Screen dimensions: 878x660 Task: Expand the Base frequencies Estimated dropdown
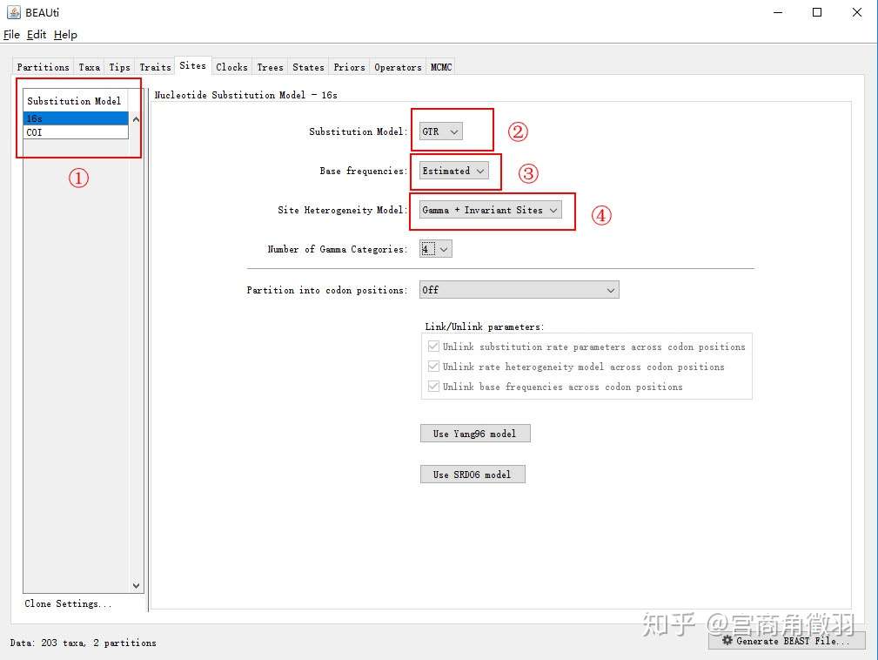[453, 171]
